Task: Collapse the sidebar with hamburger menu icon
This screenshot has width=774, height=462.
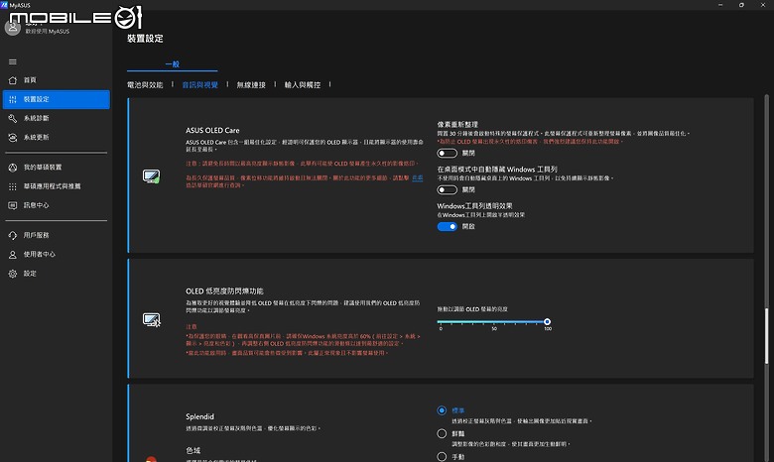Action: [x=12, y=62]
